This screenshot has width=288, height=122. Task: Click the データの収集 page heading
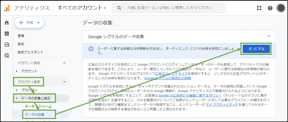(x=97, y=23)
